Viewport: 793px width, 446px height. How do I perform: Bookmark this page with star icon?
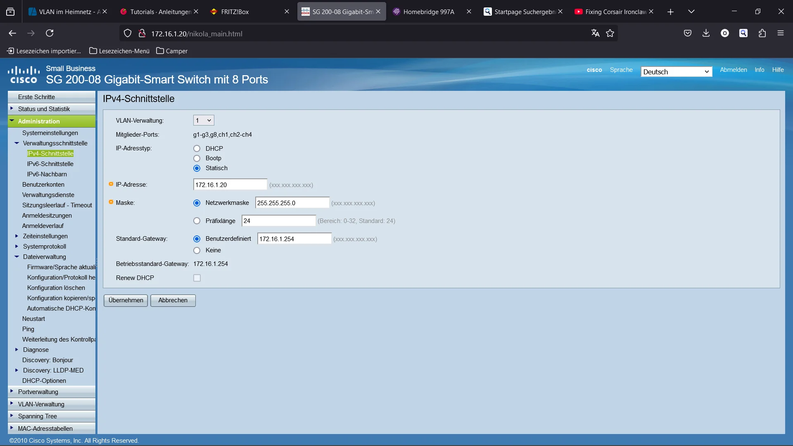coord(610,33)
